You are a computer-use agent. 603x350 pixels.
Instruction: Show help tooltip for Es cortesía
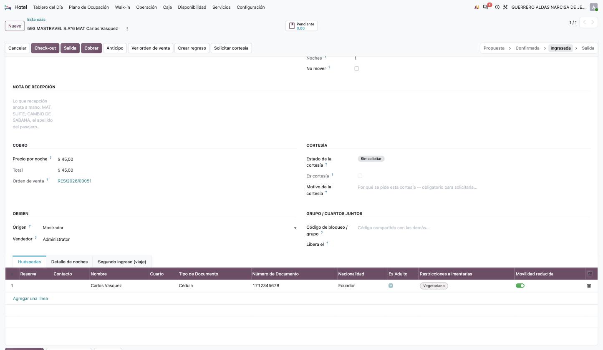pos(332,175)
